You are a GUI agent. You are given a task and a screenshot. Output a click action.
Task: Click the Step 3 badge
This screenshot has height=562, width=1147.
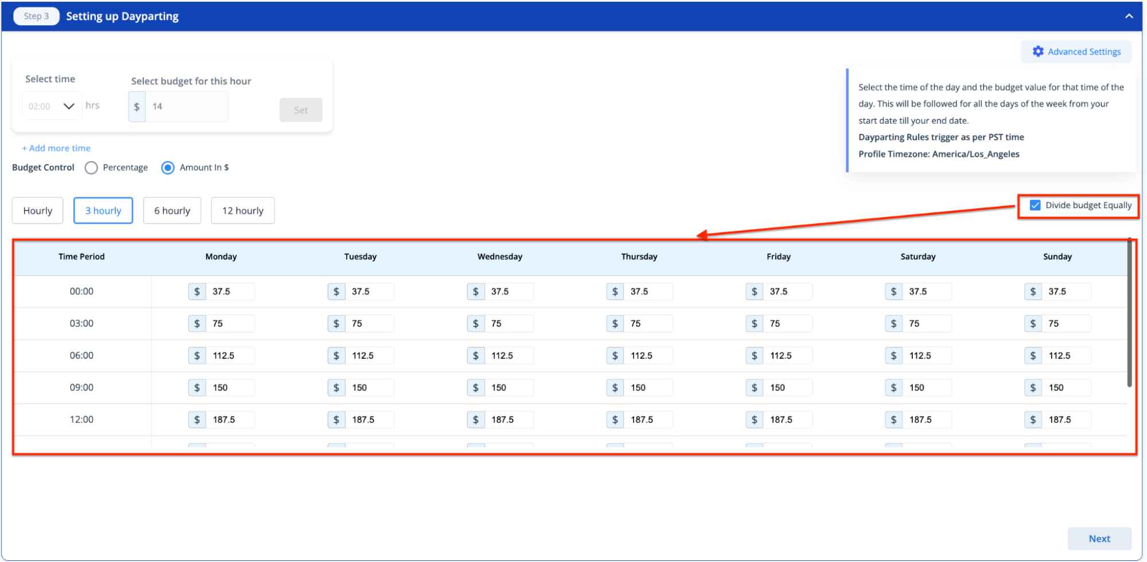coord(36,16)
